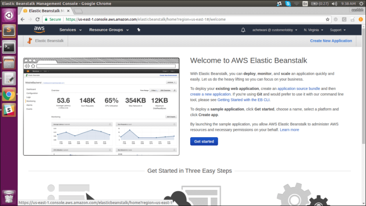Click the Learn more link
Viewport: 366px width, 206px height.
(289, 130)
